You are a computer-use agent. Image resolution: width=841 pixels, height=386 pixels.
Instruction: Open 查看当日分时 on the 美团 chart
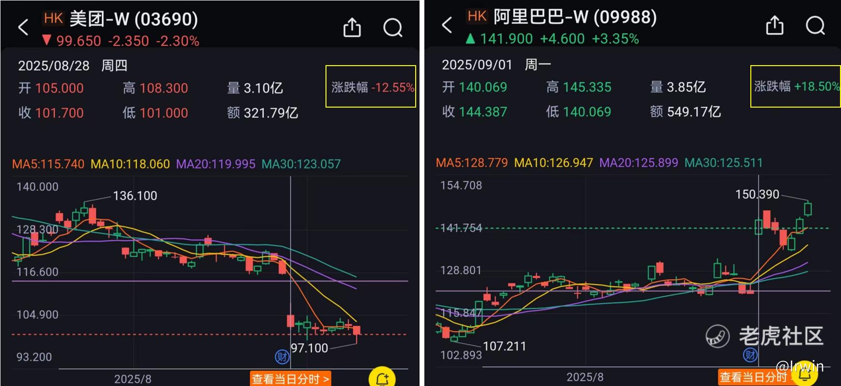290,379
